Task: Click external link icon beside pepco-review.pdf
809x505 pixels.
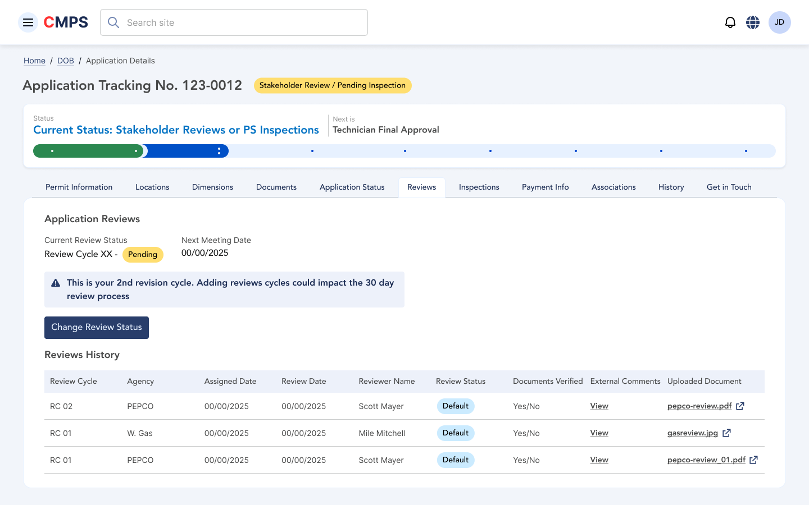Action: tap(740, 406)
